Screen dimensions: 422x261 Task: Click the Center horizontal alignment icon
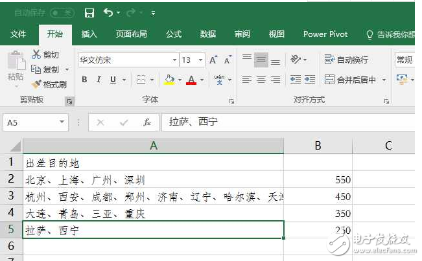261,80
